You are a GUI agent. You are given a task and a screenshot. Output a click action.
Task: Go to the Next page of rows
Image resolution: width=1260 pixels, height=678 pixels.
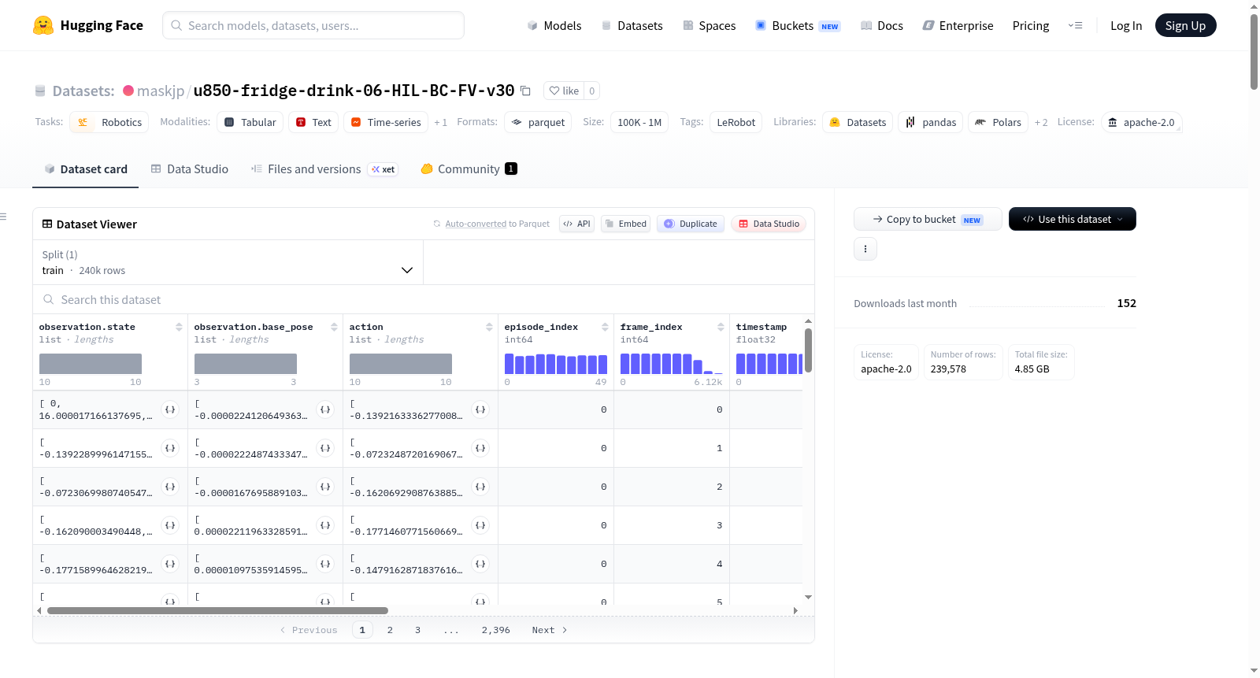550,630
